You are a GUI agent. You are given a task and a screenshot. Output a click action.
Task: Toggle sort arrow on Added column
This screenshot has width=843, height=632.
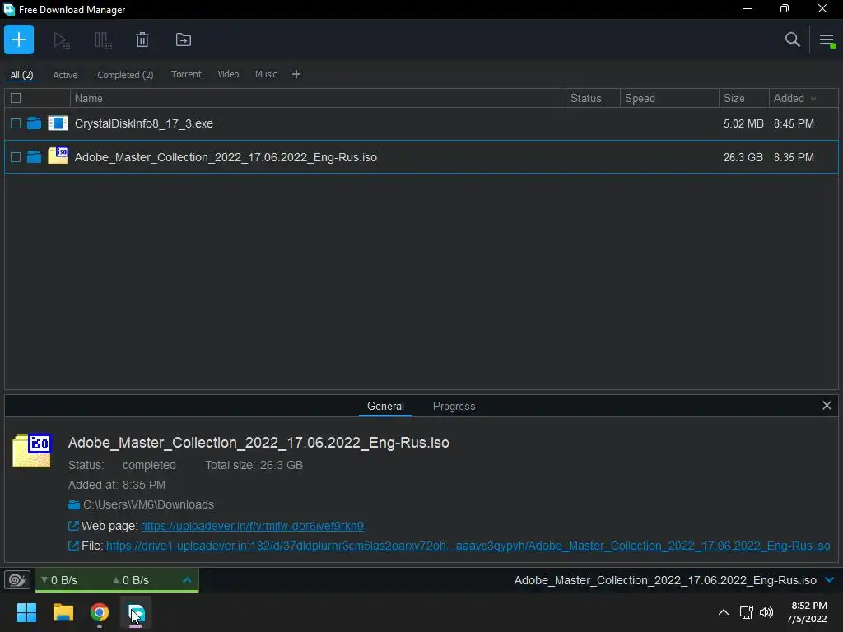coord(813,99)
